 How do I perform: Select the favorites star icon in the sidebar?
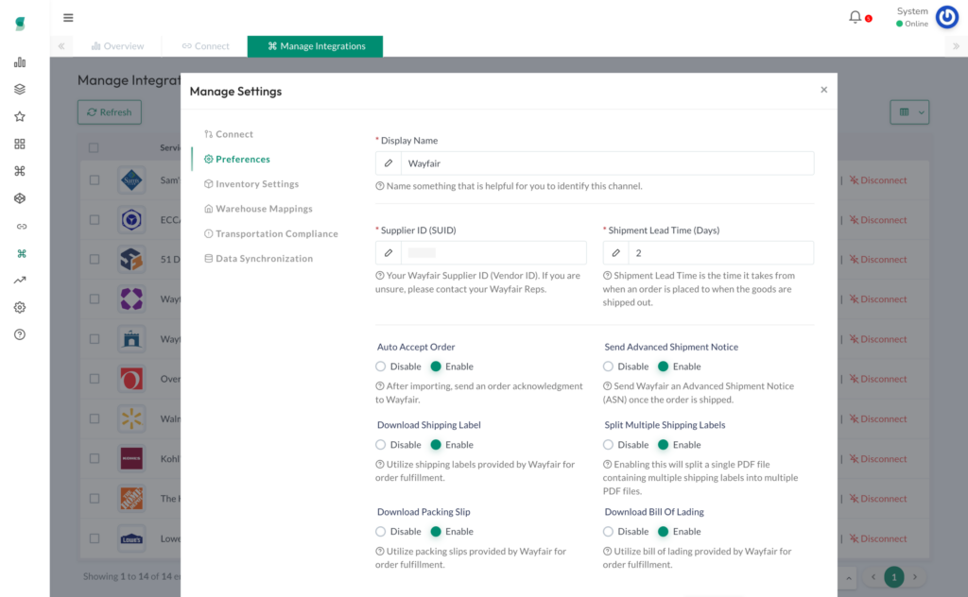pos(20,116)
